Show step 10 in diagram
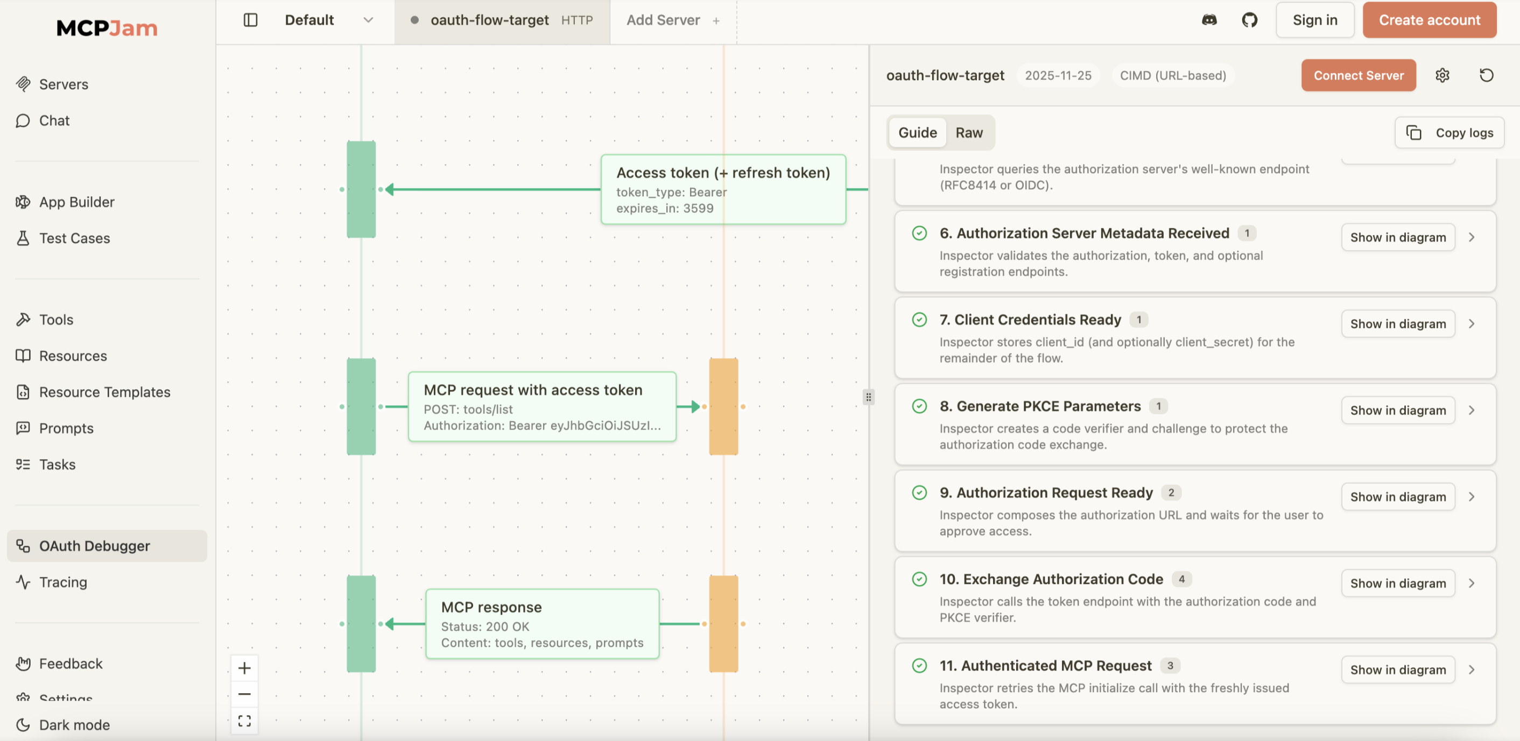 [x=1397, y=583]
